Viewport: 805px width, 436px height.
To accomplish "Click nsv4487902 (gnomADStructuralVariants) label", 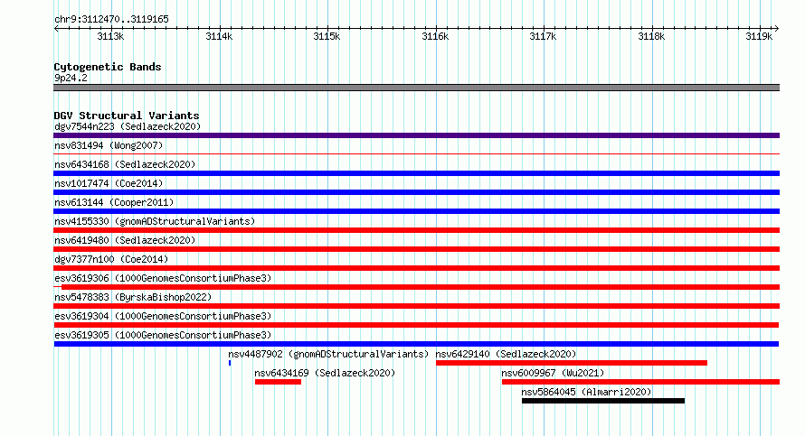I will coord(328,354).
